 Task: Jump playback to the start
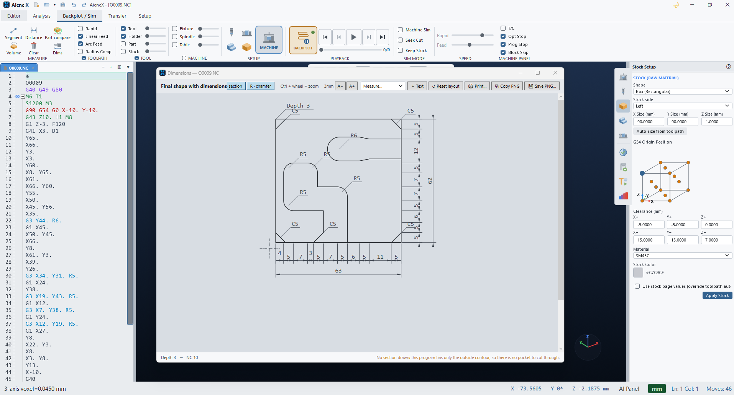point(325,37)
